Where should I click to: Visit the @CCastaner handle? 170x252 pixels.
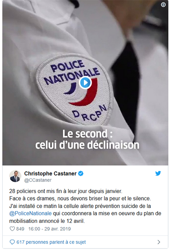pos(38,180)
